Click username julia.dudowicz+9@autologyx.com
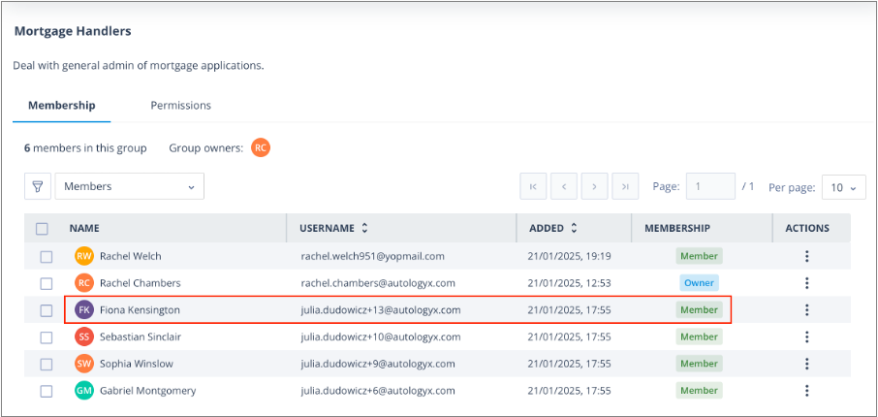878x417 pixels. click(378, 364)
